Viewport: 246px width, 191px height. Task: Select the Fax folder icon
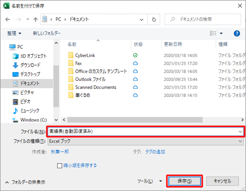(71, 63)
